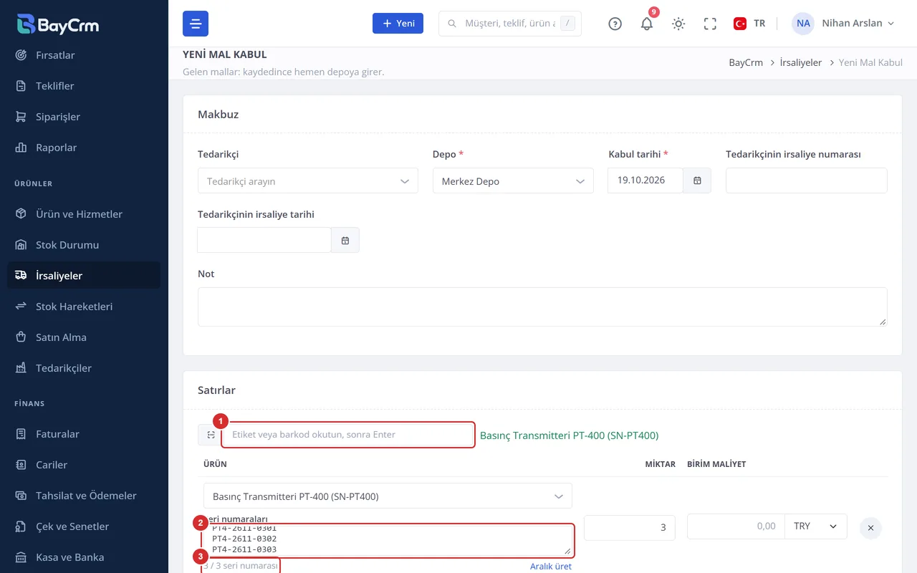Open Faturalar in the Finans section
The image size is (917, 573).
pyautogui.click(x=84, y=434)
